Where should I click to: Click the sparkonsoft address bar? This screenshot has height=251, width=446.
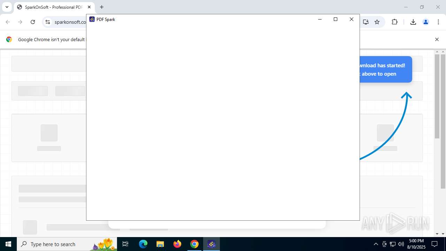click(x=70, y=22)
